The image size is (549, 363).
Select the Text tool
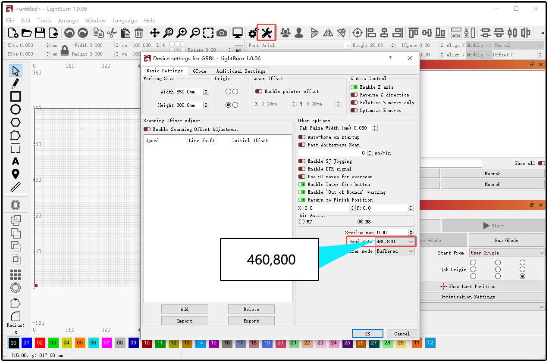[x=16, y=161]
